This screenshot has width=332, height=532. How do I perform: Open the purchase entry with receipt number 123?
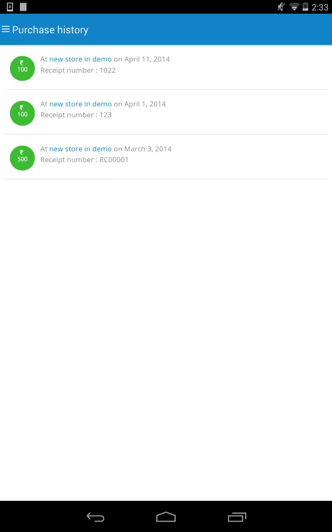(166, 112)
